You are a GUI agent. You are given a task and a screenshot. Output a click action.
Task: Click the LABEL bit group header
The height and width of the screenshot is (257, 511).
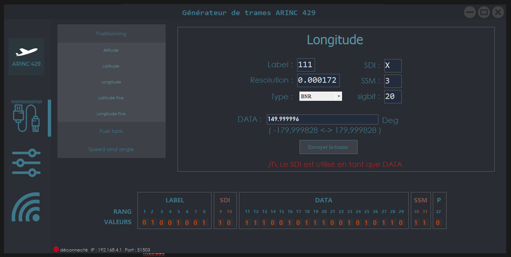[175, 200]
